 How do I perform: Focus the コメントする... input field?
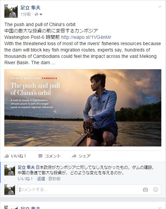80,190
